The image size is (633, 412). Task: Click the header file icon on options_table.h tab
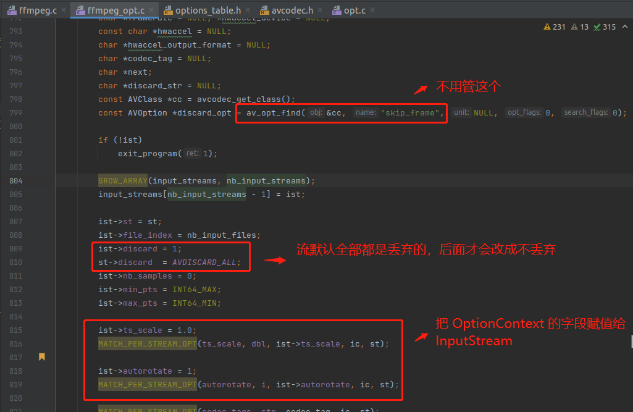[x=168, y=10]
